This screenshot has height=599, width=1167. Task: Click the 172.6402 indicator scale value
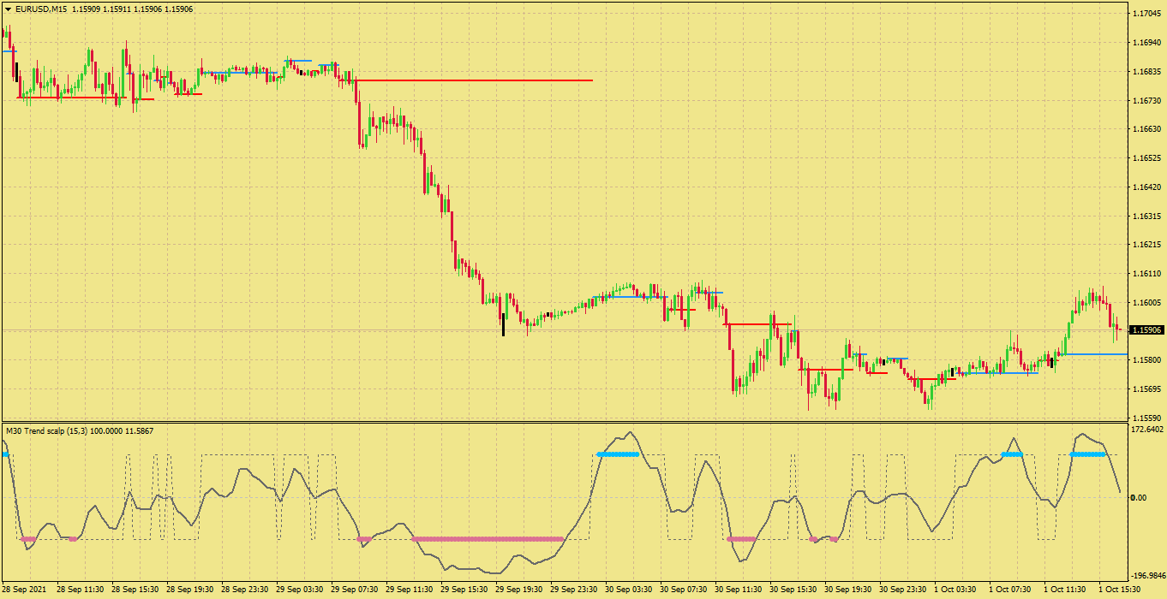tap(1146, 430)
